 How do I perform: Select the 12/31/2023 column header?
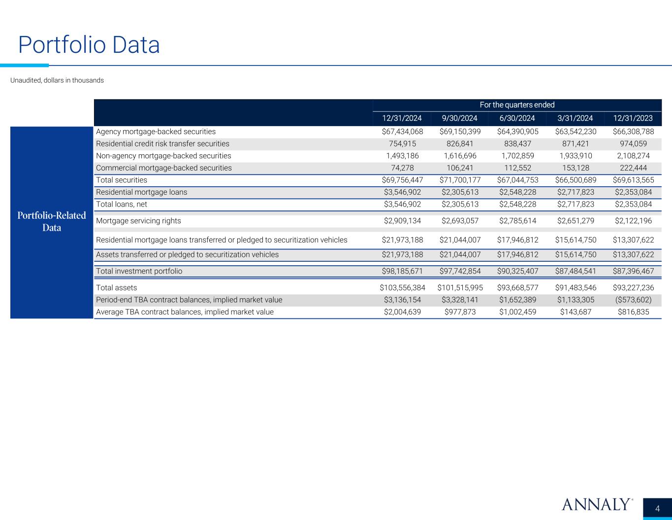(633, 118)
